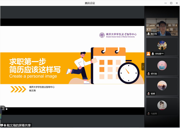Select 胡可易's pink avatar tile
Viewport: 180px width, 128px height.
click(x=162, y=66)
